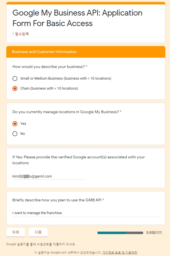Click the password warning text below buttons
The width and height of the screenshot is (170, 256).
click(x=41, y=244)
